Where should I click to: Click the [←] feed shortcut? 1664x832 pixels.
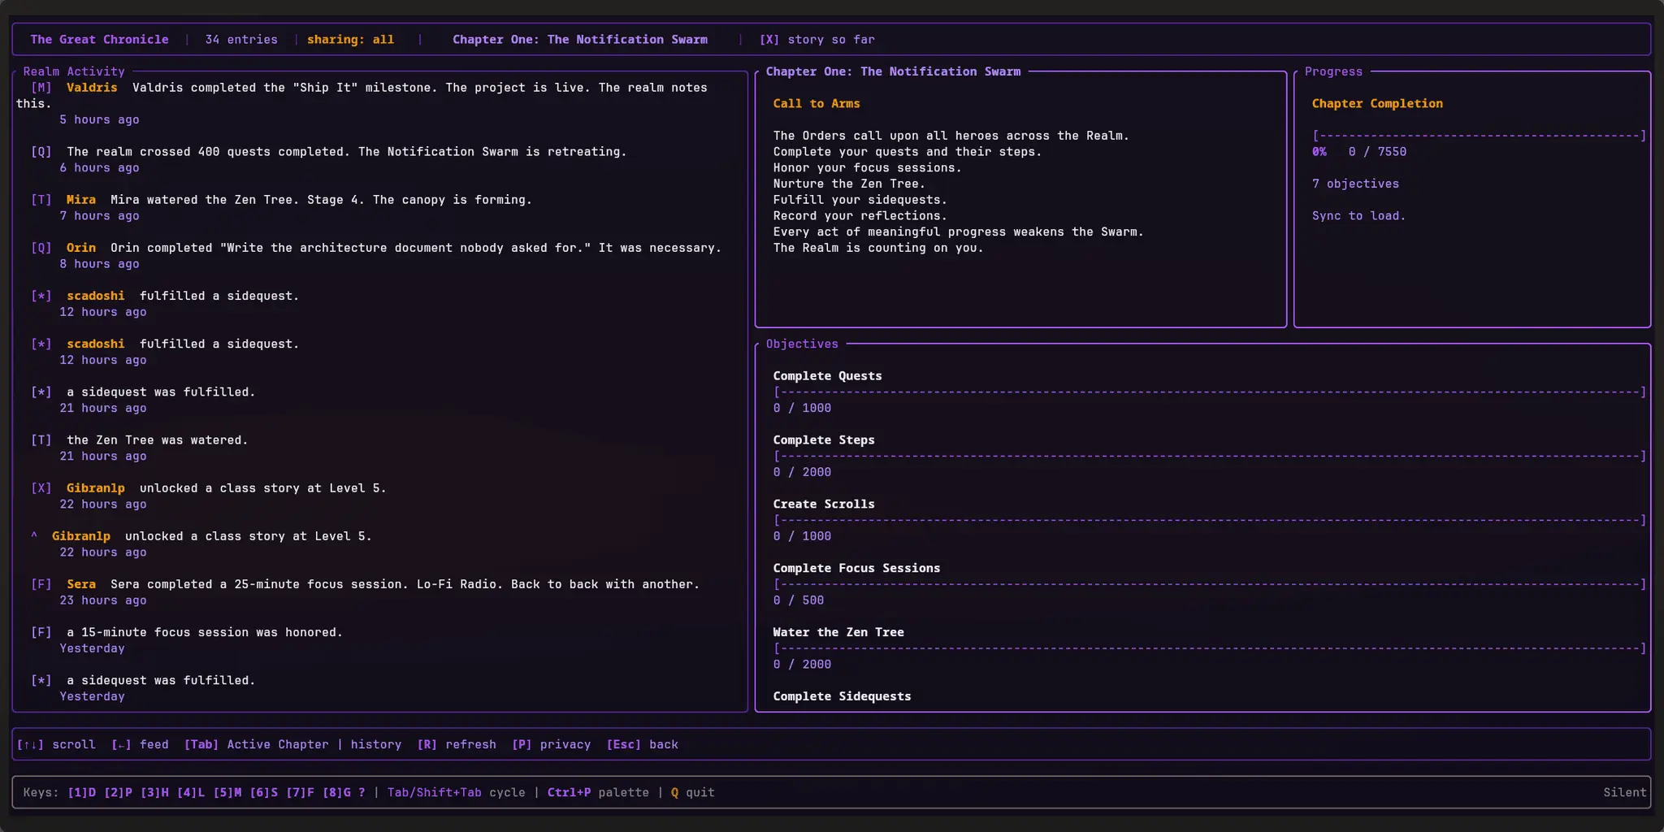140,745
